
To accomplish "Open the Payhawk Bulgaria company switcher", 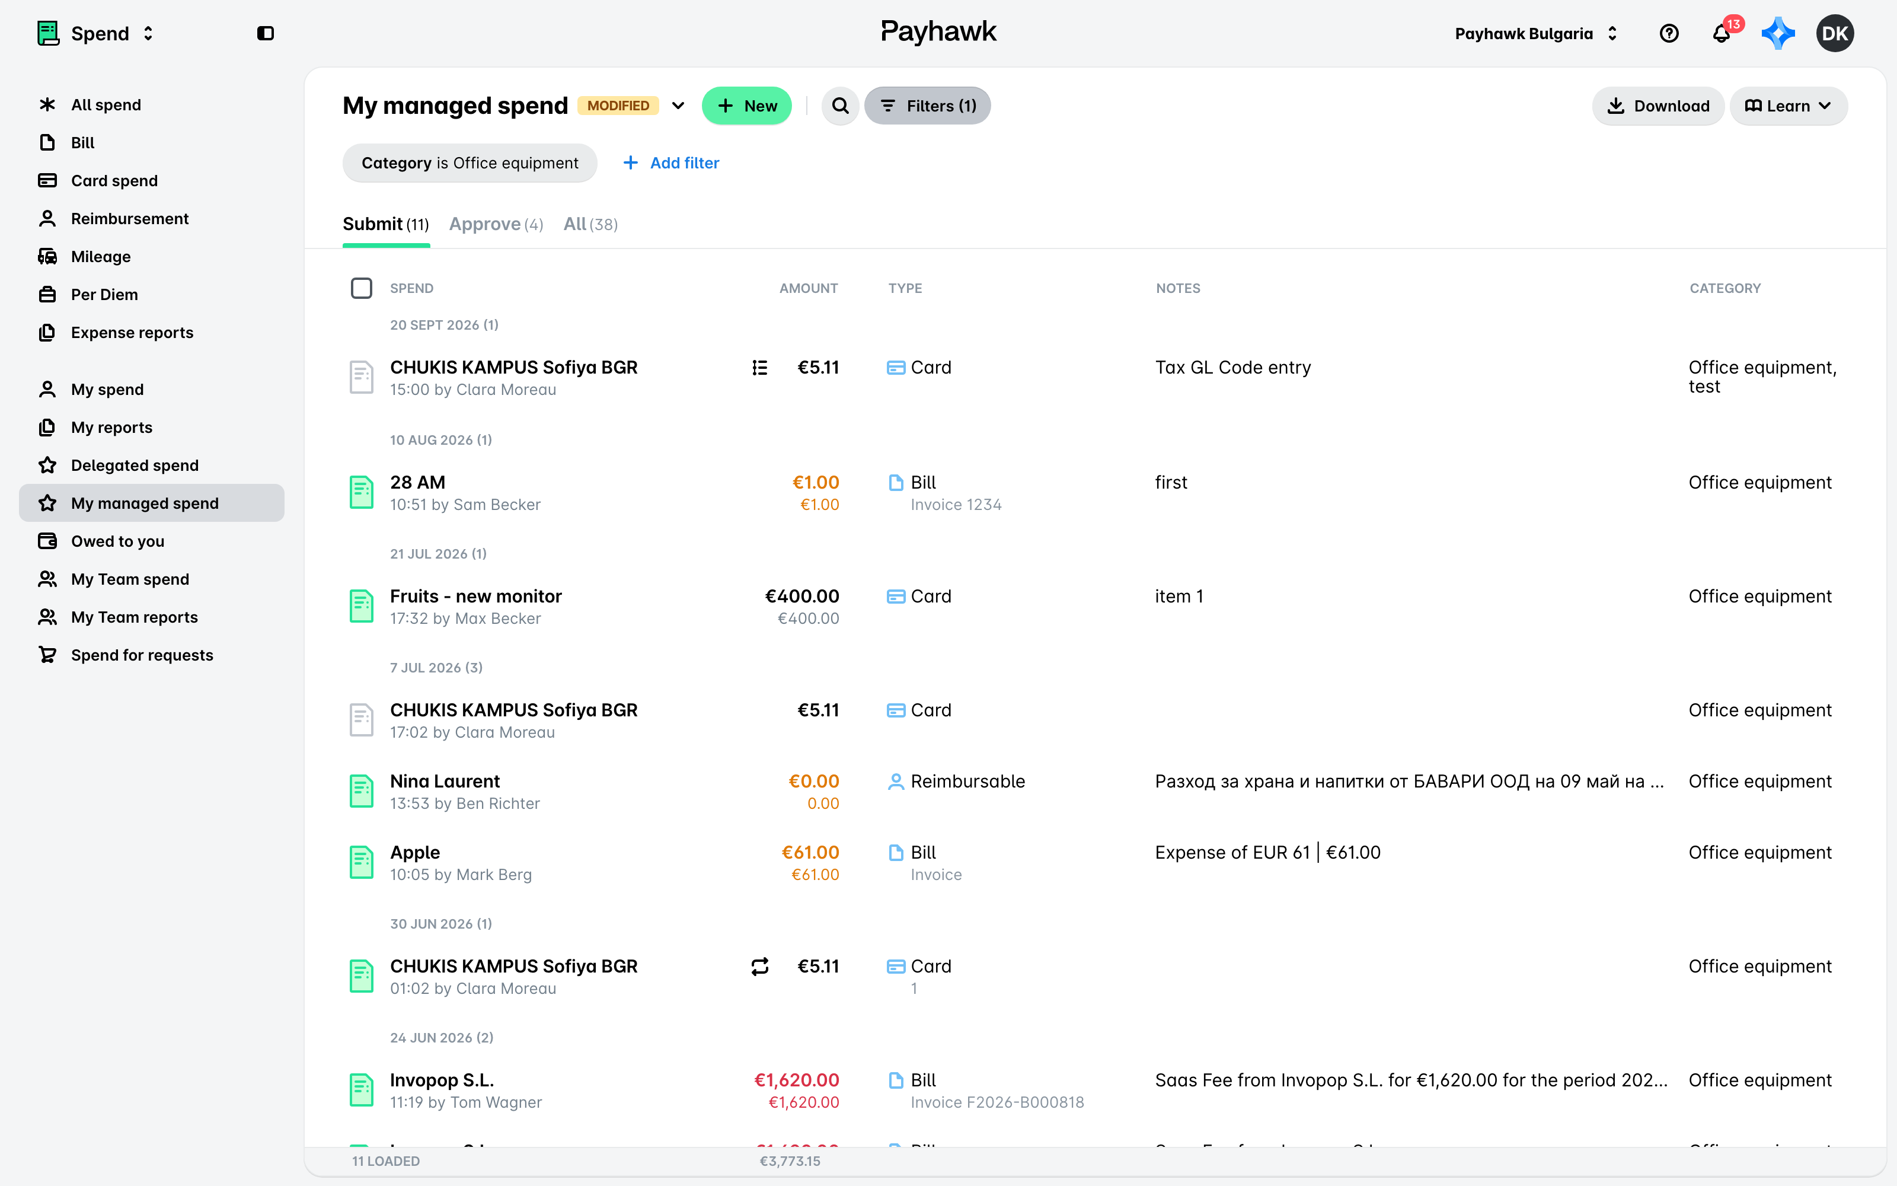I will click(x=1537, y=33).
